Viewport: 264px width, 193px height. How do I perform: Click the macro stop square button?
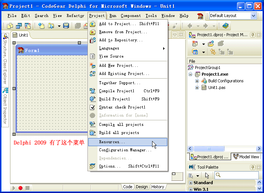[27, 188]
